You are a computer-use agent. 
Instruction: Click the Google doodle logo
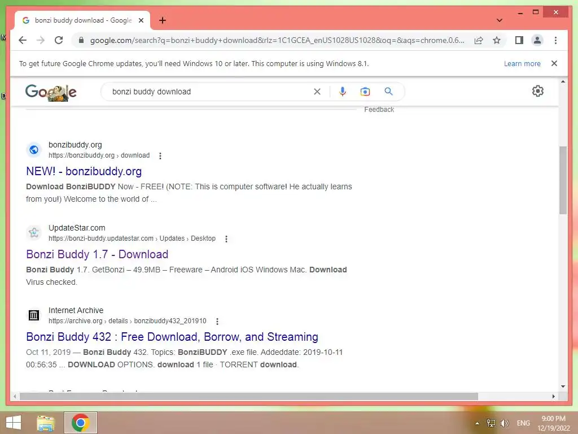point(51,92)
